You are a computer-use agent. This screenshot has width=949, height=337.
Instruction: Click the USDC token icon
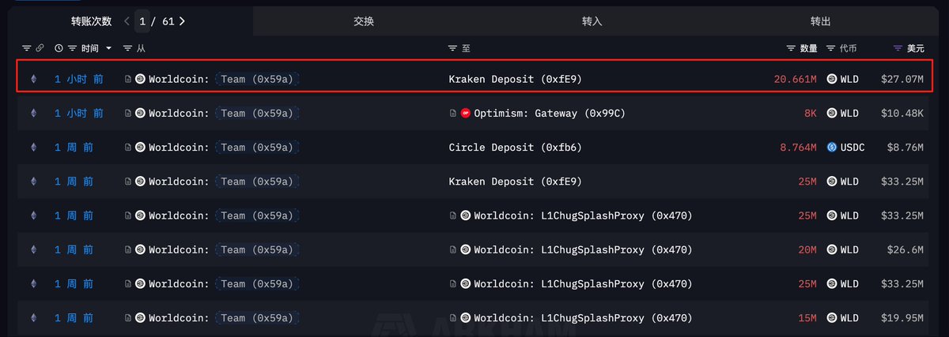click(832, 148)
